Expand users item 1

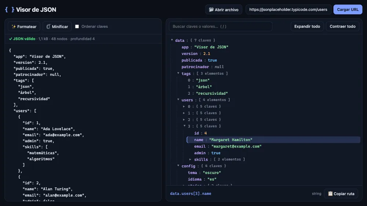[x=184, y=113]
